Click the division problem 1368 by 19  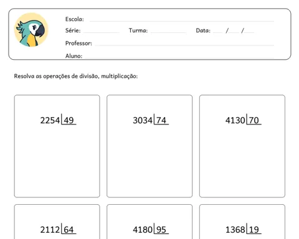pyautogui.click(x=244, y=230)
